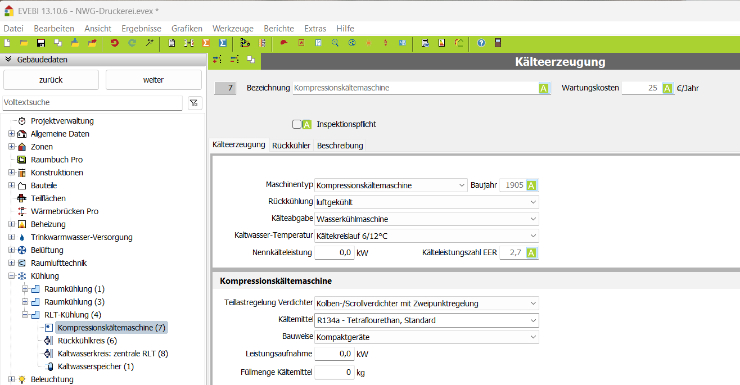Click the weiter button
740x385 pixels.
pos(154,80)
